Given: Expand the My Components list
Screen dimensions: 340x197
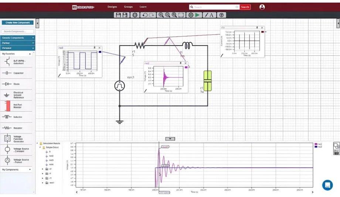Looking at the screenshot, I should coord(30,170).
